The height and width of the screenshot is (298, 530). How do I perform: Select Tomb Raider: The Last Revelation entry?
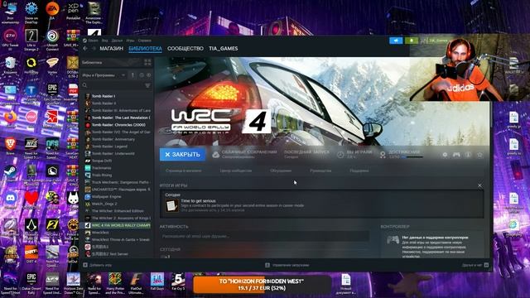(117, 118)
